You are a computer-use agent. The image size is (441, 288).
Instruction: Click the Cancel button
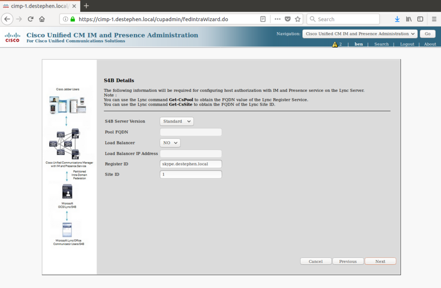(316, 261)
